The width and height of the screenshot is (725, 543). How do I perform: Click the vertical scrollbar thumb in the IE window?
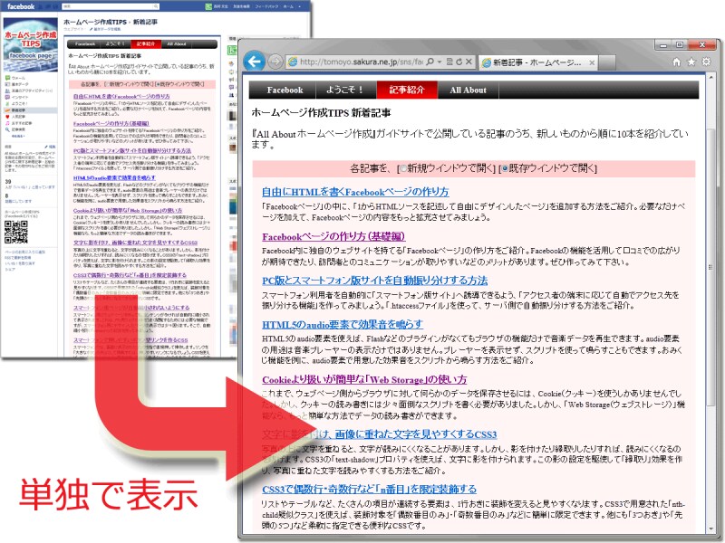point(711,265)
